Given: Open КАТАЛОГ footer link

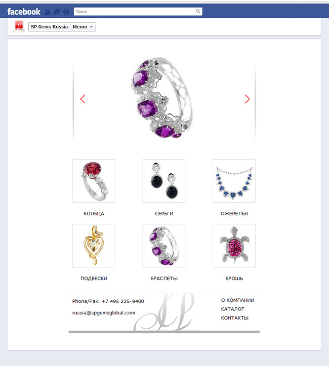Looking at the screenshot, I should coord(232,309).
